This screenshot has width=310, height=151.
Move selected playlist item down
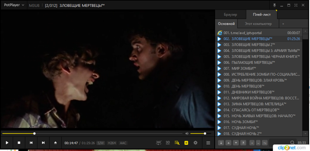point(236,143)
